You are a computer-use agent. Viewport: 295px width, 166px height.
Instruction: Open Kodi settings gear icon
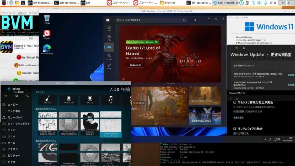17,96
